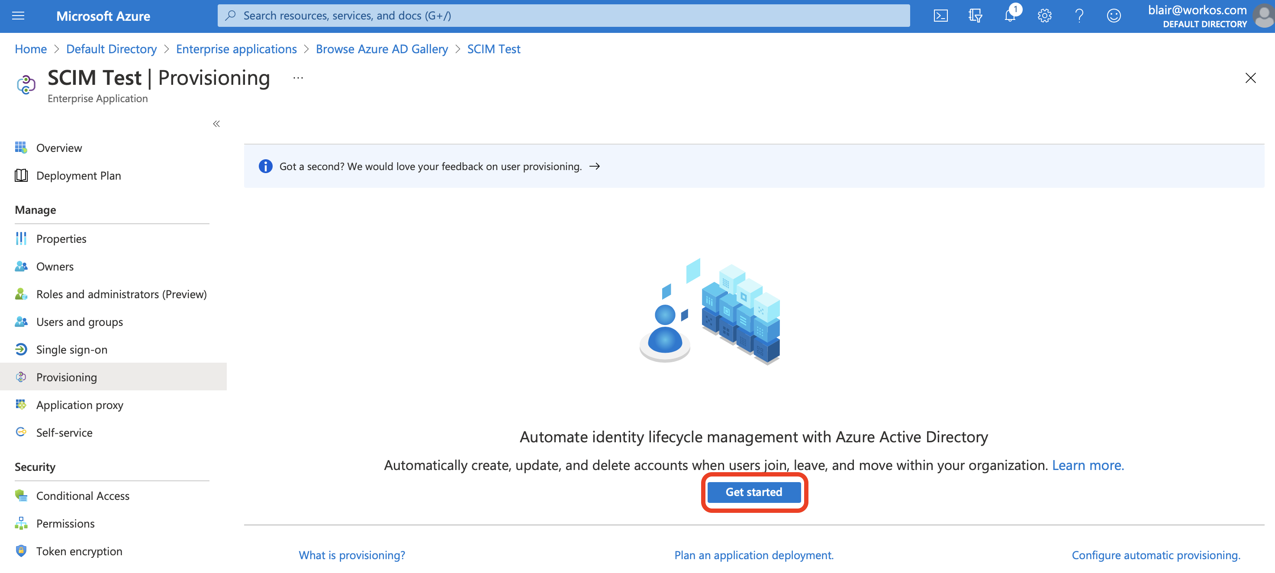Screen dimensions: 1275x573
Task: Open Plan an application deployment link
Action: 754,555
